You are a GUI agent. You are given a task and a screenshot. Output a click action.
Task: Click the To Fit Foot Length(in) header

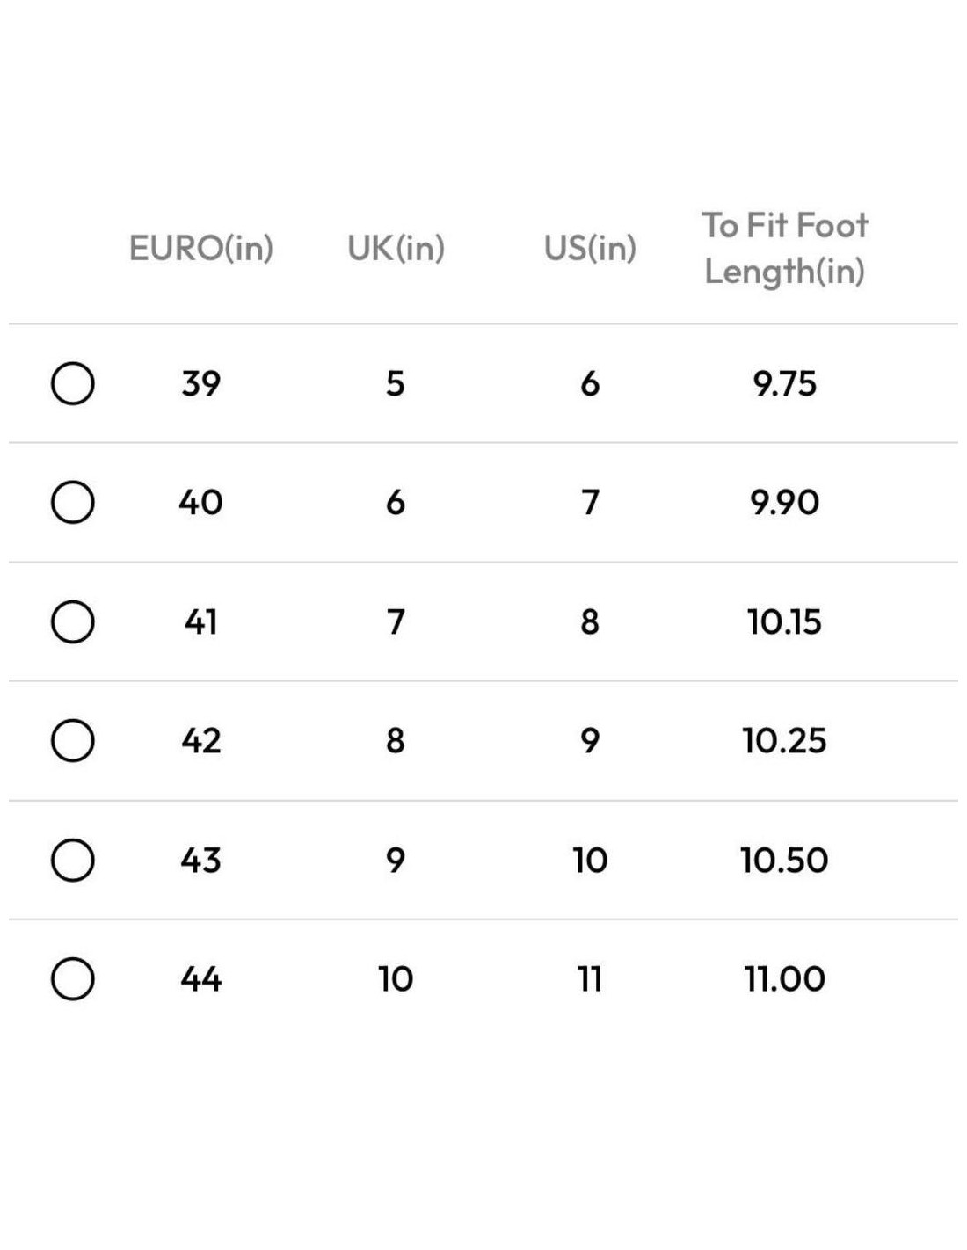coord(784,249)
